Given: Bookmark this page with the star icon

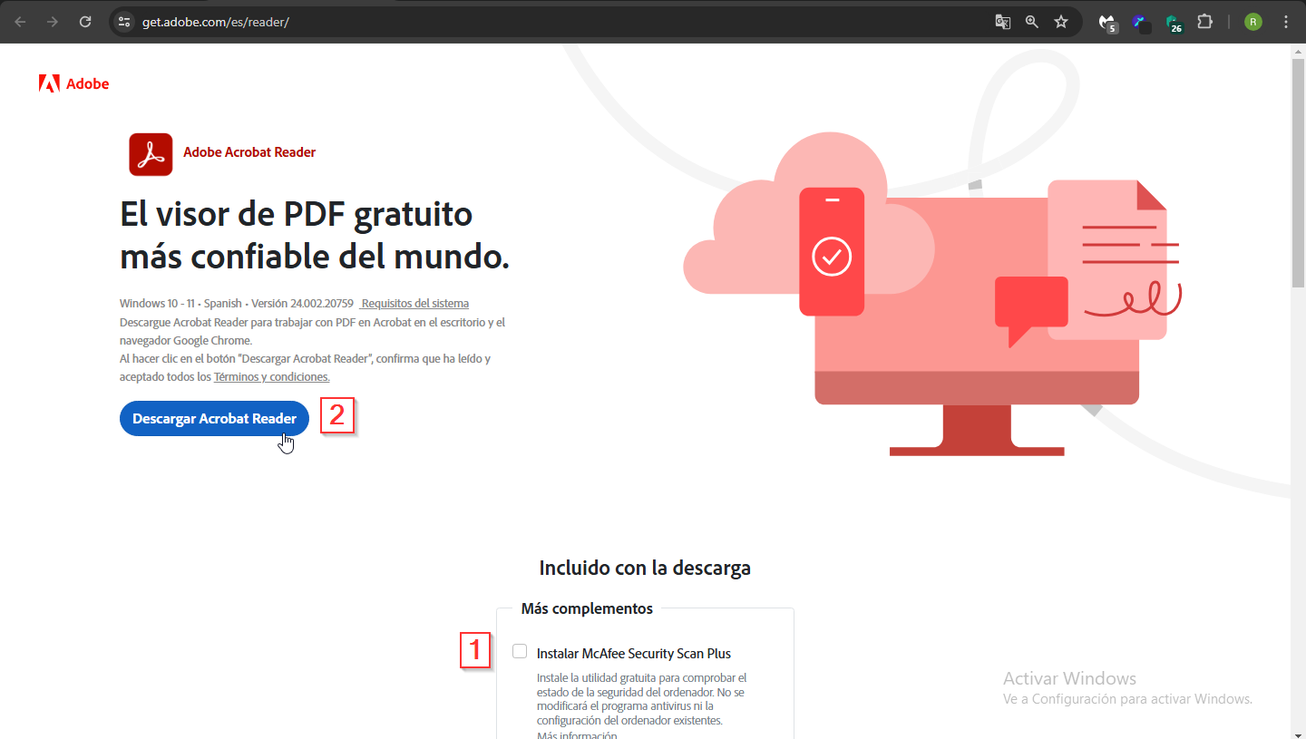Looking at the screenshot, I should 1060,22.
